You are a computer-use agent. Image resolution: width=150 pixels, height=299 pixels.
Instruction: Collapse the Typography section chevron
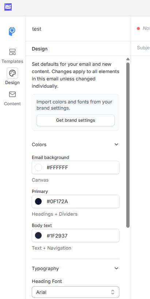pos(116,268)
